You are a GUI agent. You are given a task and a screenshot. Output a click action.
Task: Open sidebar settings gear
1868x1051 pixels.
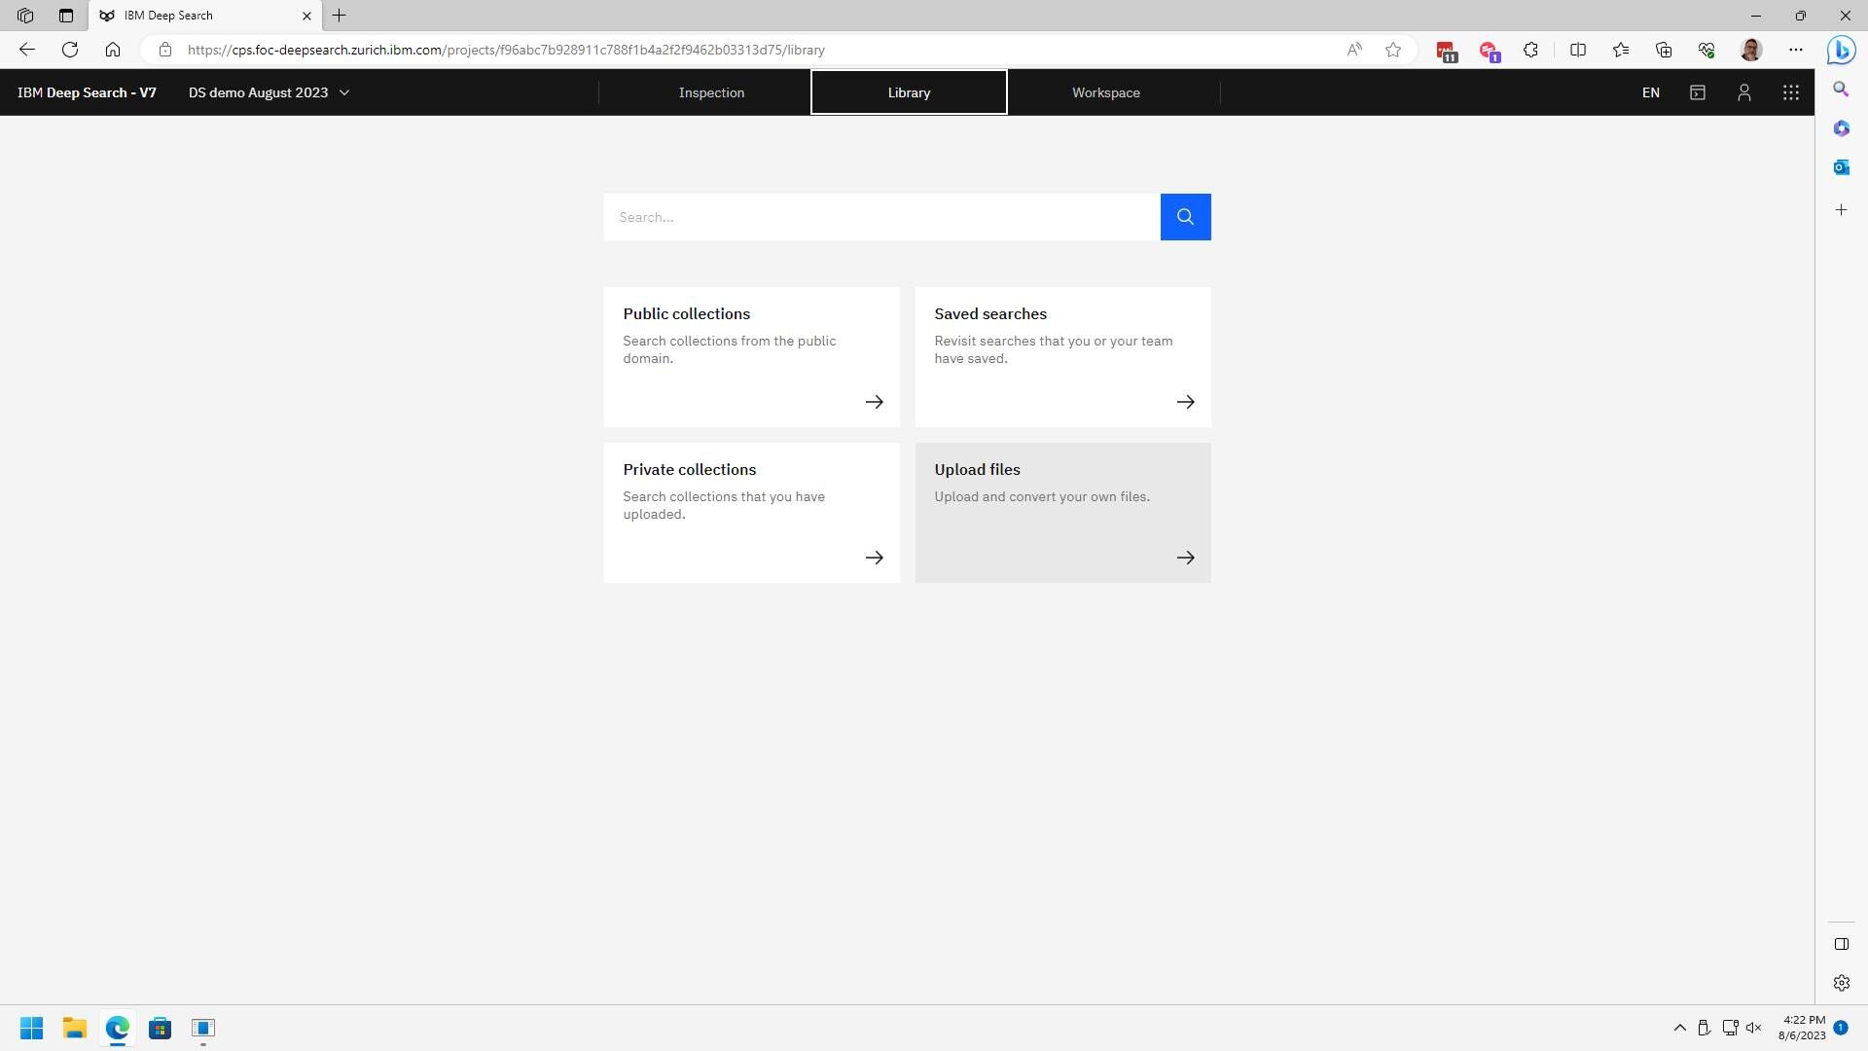tap(1842, 983)
